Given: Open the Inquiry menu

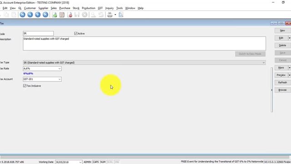Looking at the screenshot, I should (109, 8).
